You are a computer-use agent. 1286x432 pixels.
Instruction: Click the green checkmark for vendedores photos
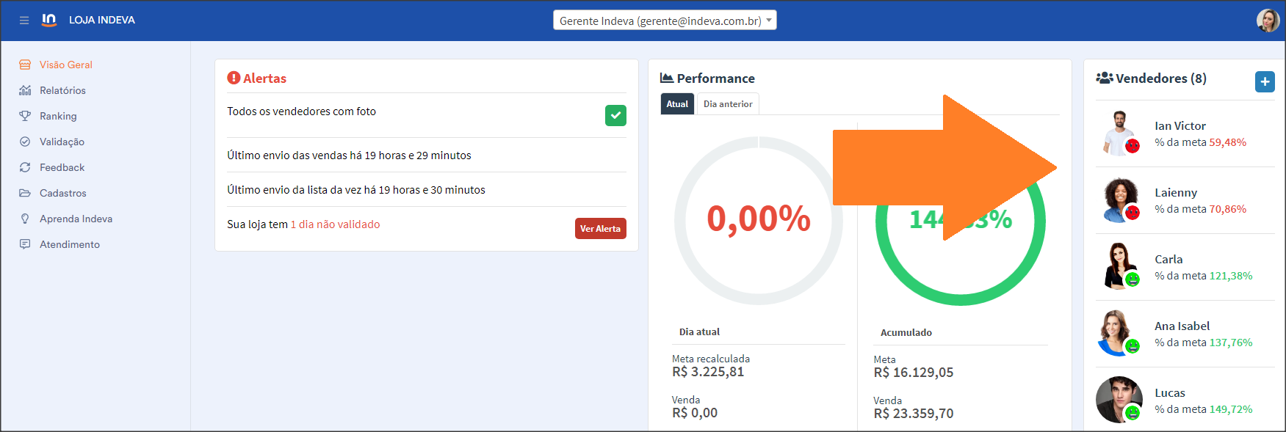click(x=615, y=115)
